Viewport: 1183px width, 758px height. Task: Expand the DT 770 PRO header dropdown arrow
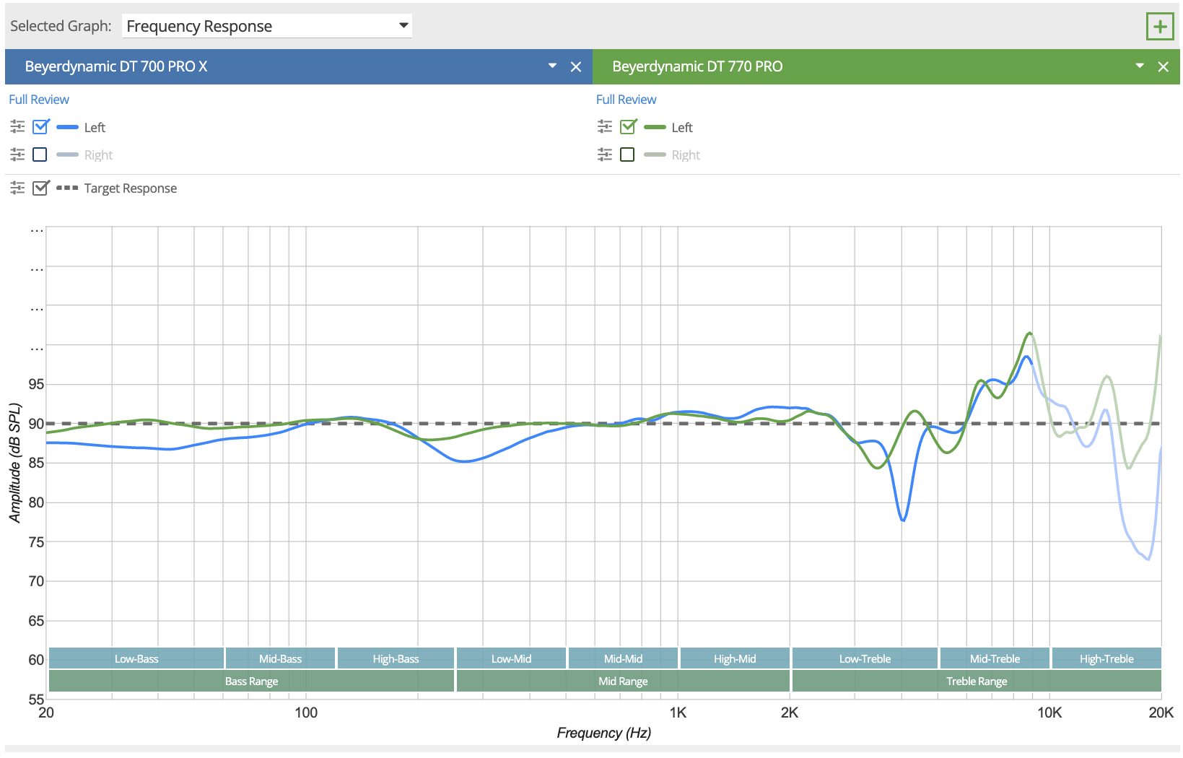point(1140,66)
